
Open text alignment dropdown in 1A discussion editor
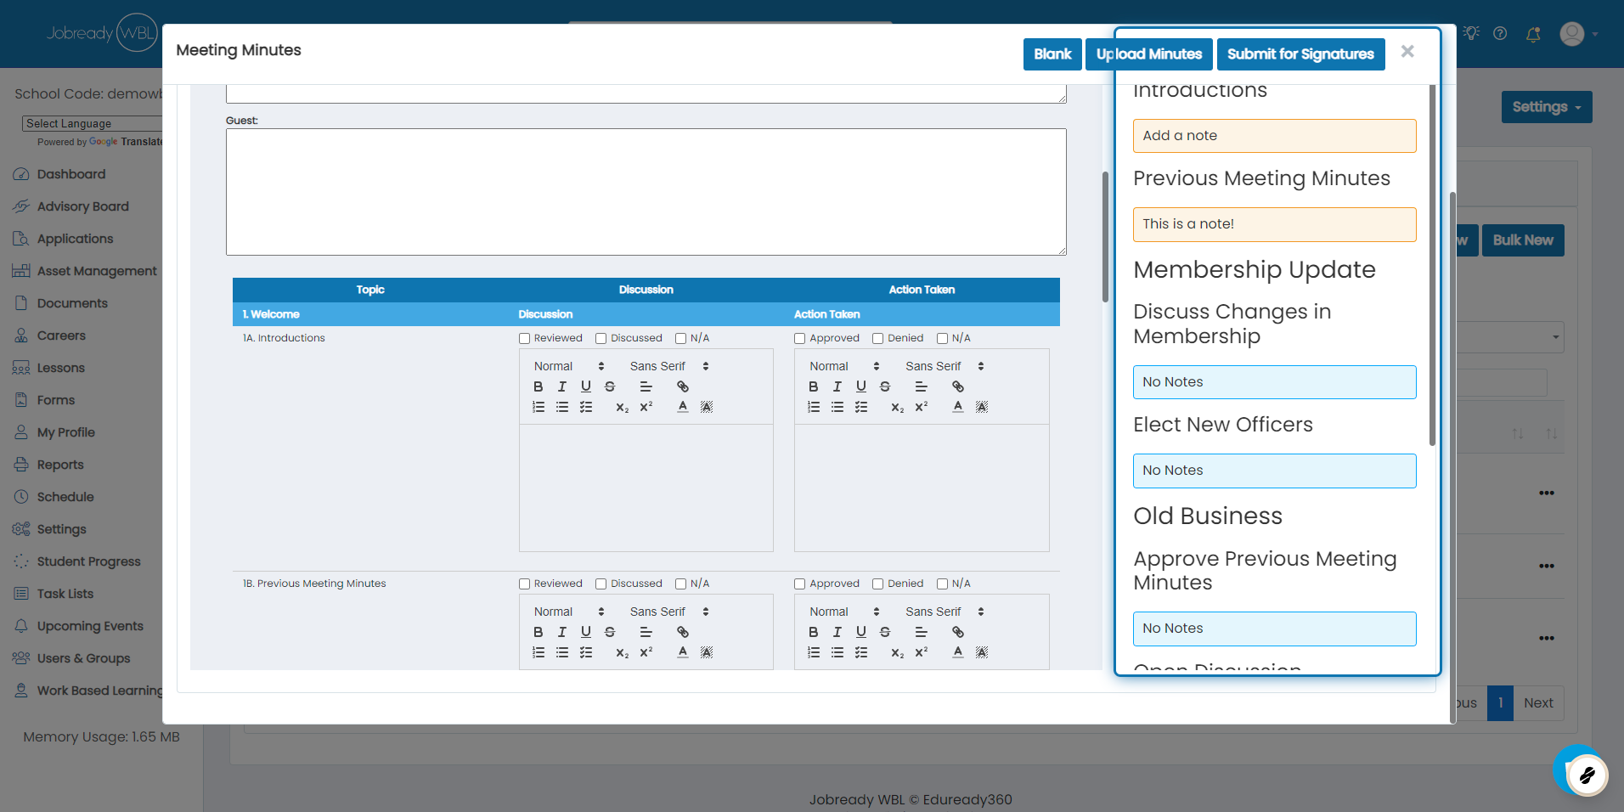[646, 386]
